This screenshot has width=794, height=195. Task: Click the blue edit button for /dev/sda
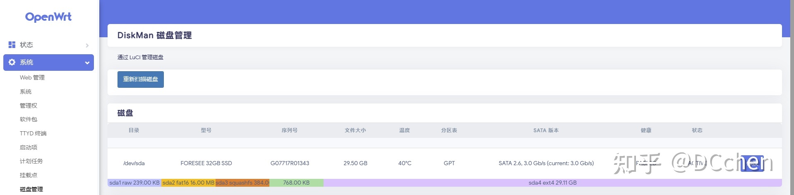click(x=752, y=163)
